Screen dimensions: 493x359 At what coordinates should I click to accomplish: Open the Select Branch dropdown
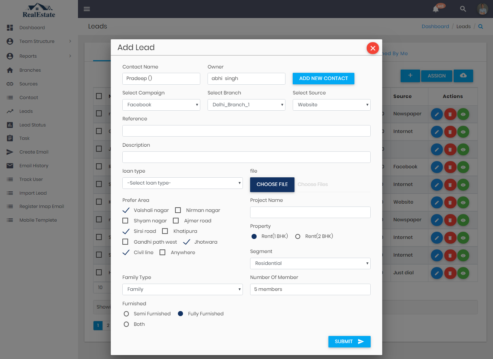(246, 105)
